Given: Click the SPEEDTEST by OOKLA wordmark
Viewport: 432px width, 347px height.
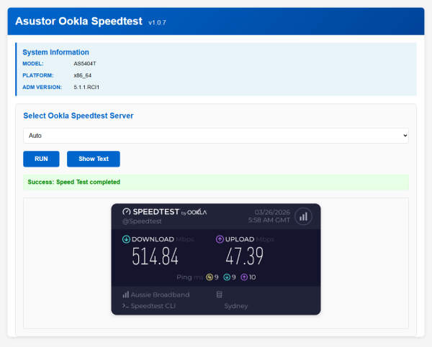Looking at the screenshot, I should 170,212.
